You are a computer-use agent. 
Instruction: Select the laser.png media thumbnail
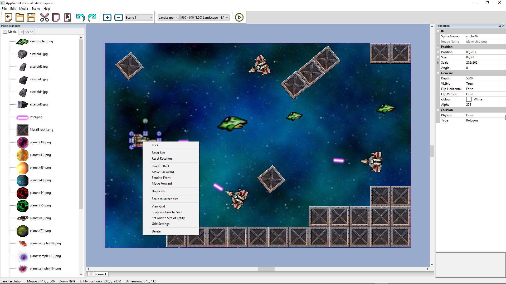23,117
